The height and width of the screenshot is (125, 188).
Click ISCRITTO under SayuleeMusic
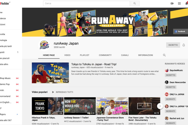click(x=171, y=75)
